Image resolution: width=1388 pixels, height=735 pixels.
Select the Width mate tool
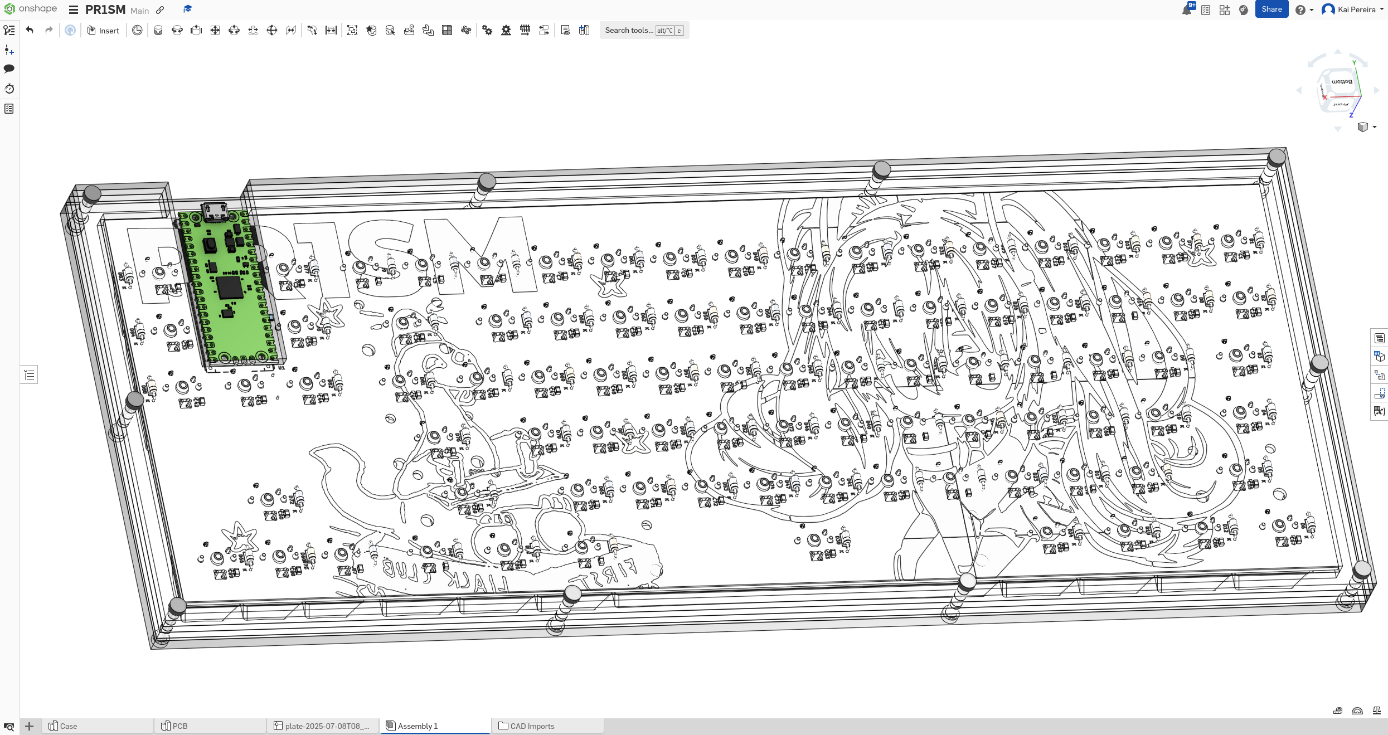coord(331,30)
